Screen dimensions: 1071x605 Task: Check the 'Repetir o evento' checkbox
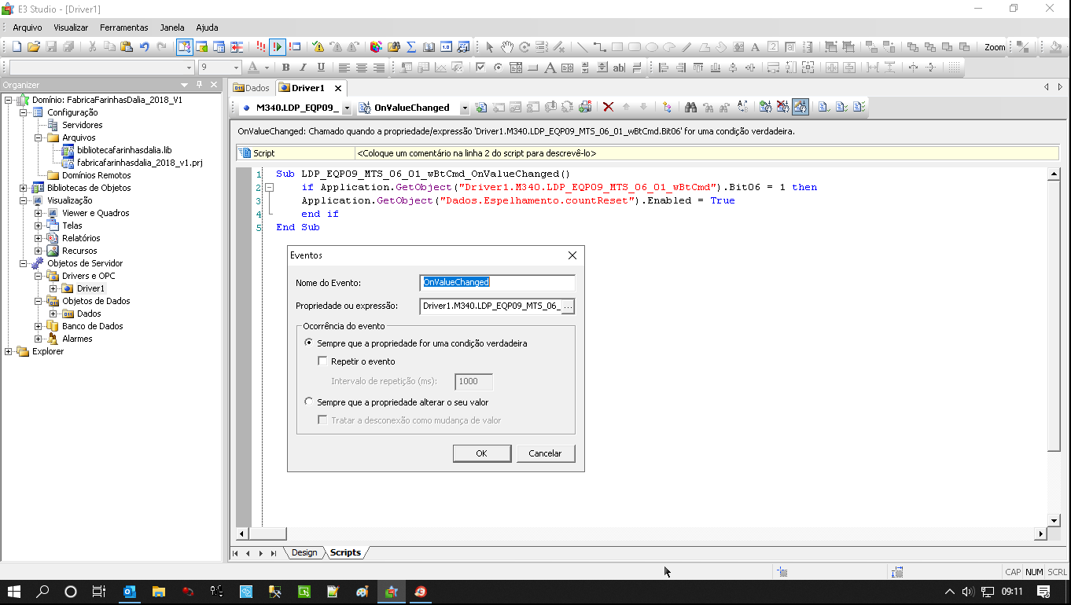pyautogui.click(x=322, y=361)
